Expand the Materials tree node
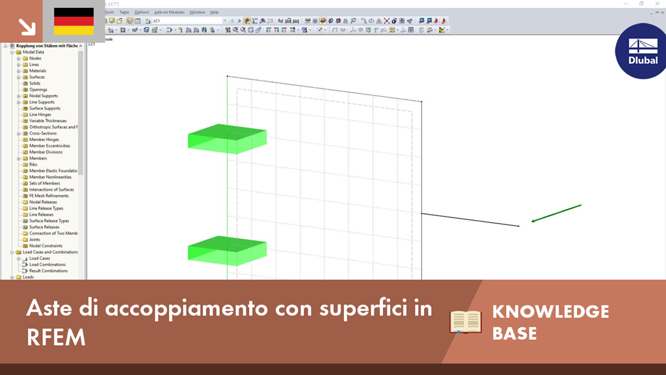Viewport: 666px width, 375px height. pyautogui.click(x=19, y=71)
